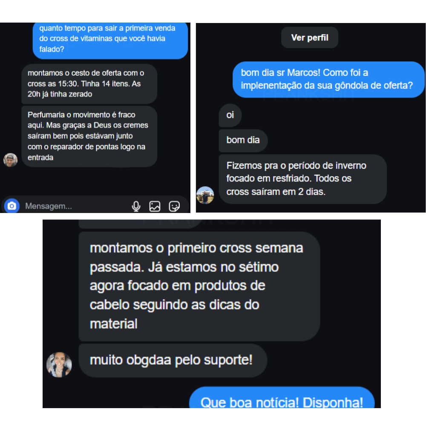
Task: Select blue reply "Que boa notícia! Disponha!"
Action: [282, 398]
